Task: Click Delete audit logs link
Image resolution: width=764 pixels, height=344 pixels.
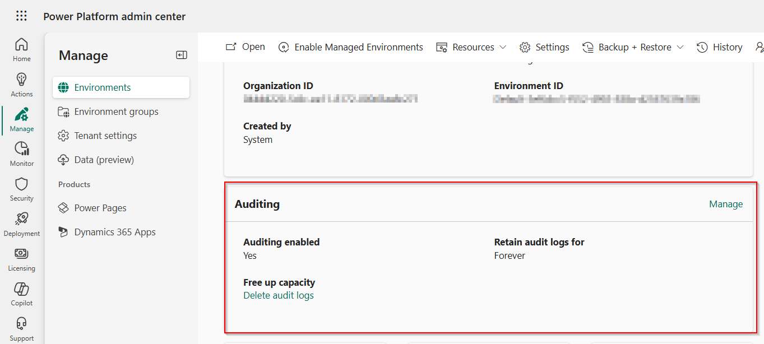Action: click(x=279, y=295)
